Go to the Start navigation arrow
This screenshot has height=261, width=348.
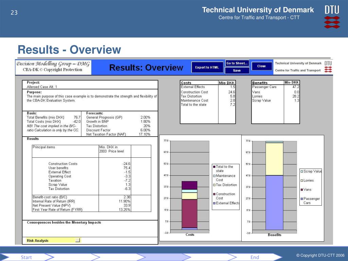point(27,257)
